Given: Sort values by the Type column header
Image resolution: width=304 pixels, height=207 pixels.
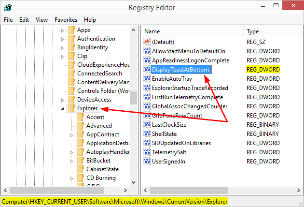Looking at the screenshot, I should pyautogui.click(x=270, y=31).
